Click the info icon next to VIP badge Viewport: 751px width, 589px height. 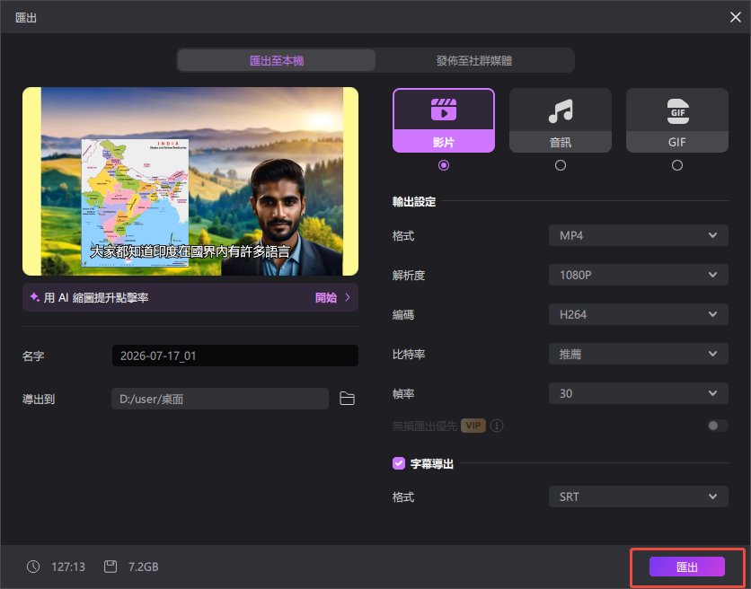tap(497, 426)
